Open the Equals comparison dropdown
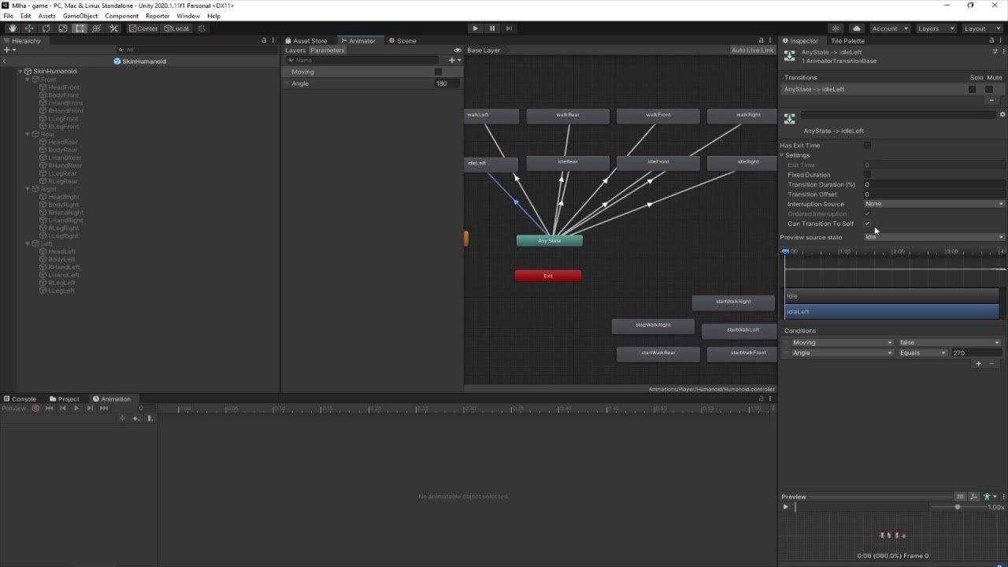The image size is (1008, 567). pos(922,353)
